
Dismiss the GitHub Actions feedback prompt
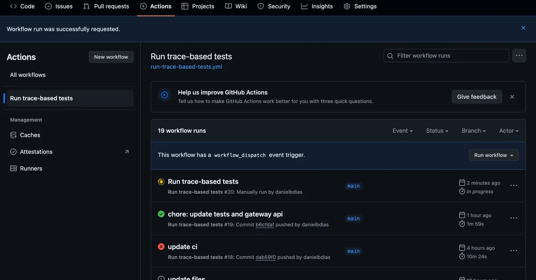(x=512, y=96)
